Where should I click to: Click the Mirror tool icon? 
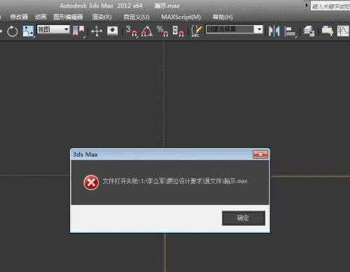[274, 31]
